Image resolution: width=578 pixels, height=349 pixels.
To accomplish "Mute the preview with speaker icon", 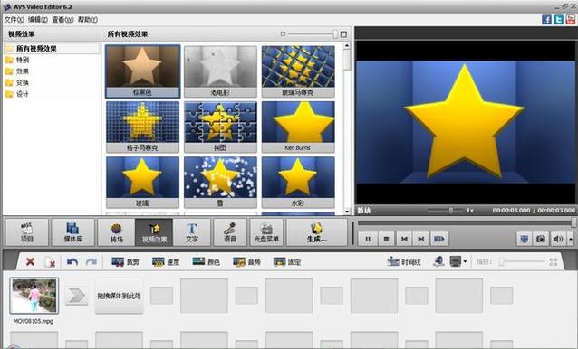I will pos(558,239).
